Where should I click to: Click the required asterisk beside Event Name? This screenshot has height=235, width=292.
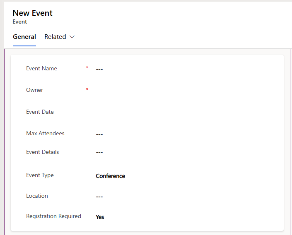[x=87, y=67]
